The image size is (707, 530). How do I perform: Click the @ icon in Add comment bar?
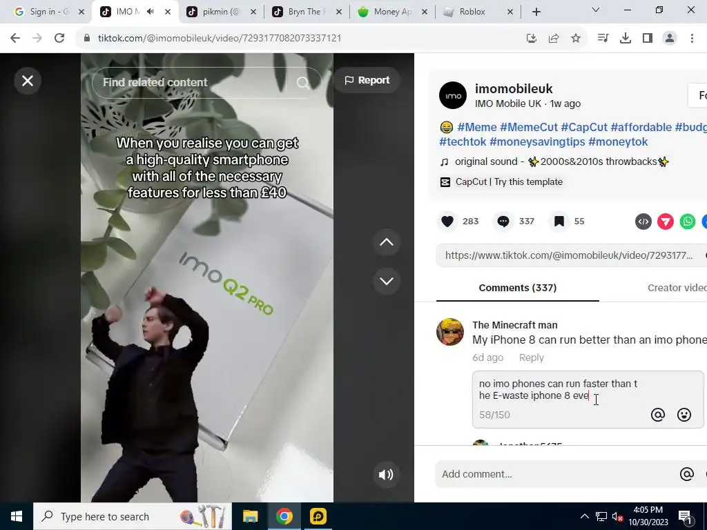point(687,474)
